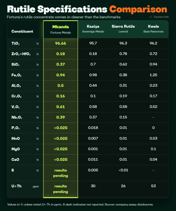Image resolution: width=176 pixels, height=211 pixels.
Task: Select the Mkanda TiO₂ value 96.66
Action: 61,43
